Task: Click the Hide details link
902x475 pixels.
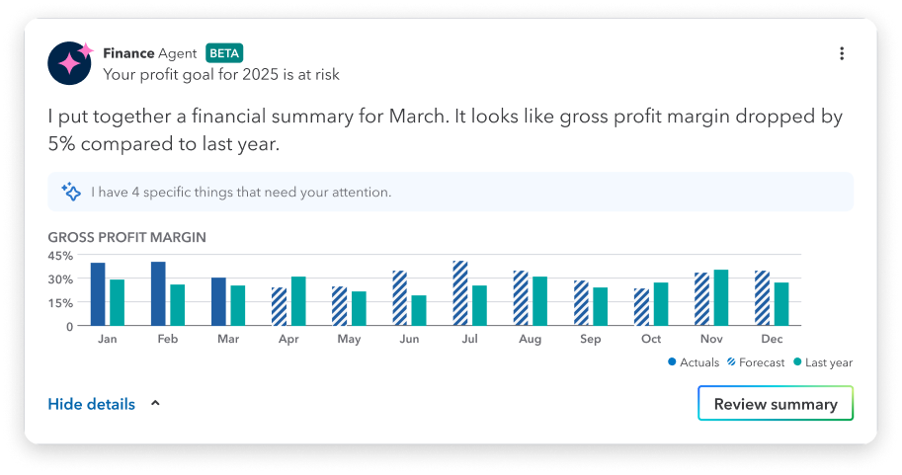Action: (x=92, y=404)
